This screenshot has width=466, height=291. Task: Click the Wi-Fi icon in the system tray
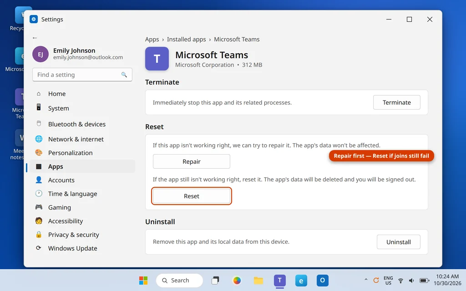click(400, 281)
